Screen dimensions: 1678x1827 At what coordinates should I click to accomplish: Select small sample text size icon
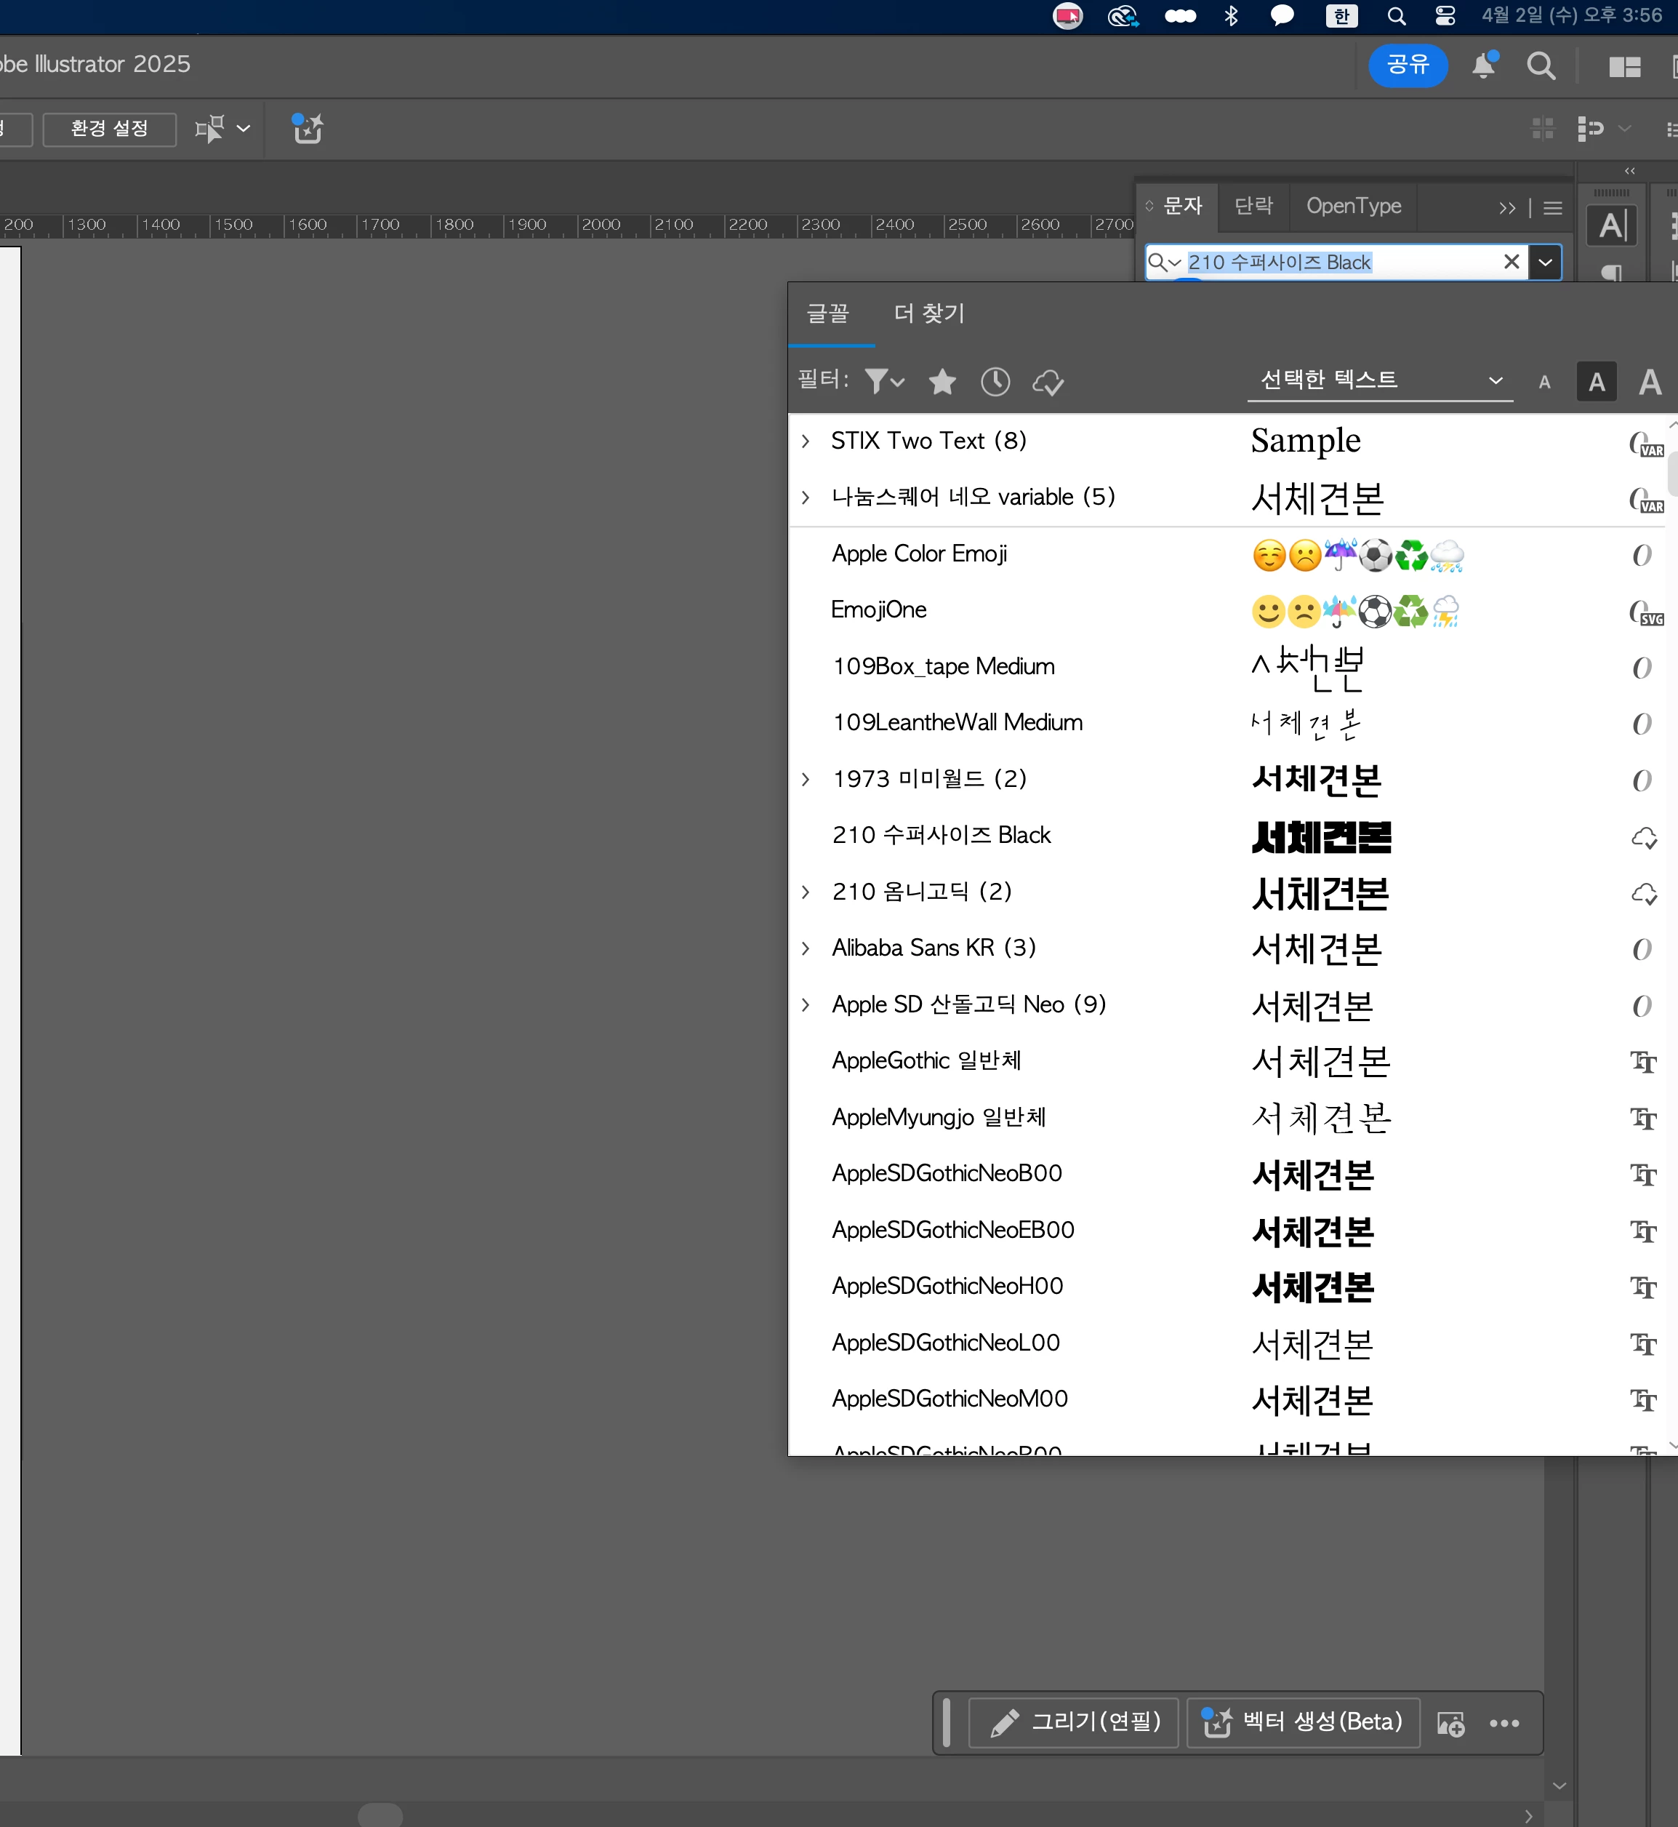click(x=1543, y=383)
